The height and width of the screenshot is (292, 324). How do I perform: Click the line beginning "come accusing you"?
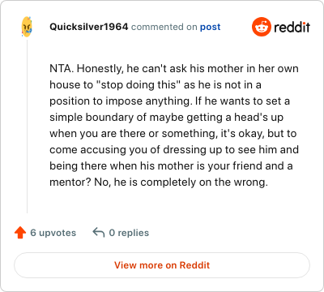click(x=174, y=150)
